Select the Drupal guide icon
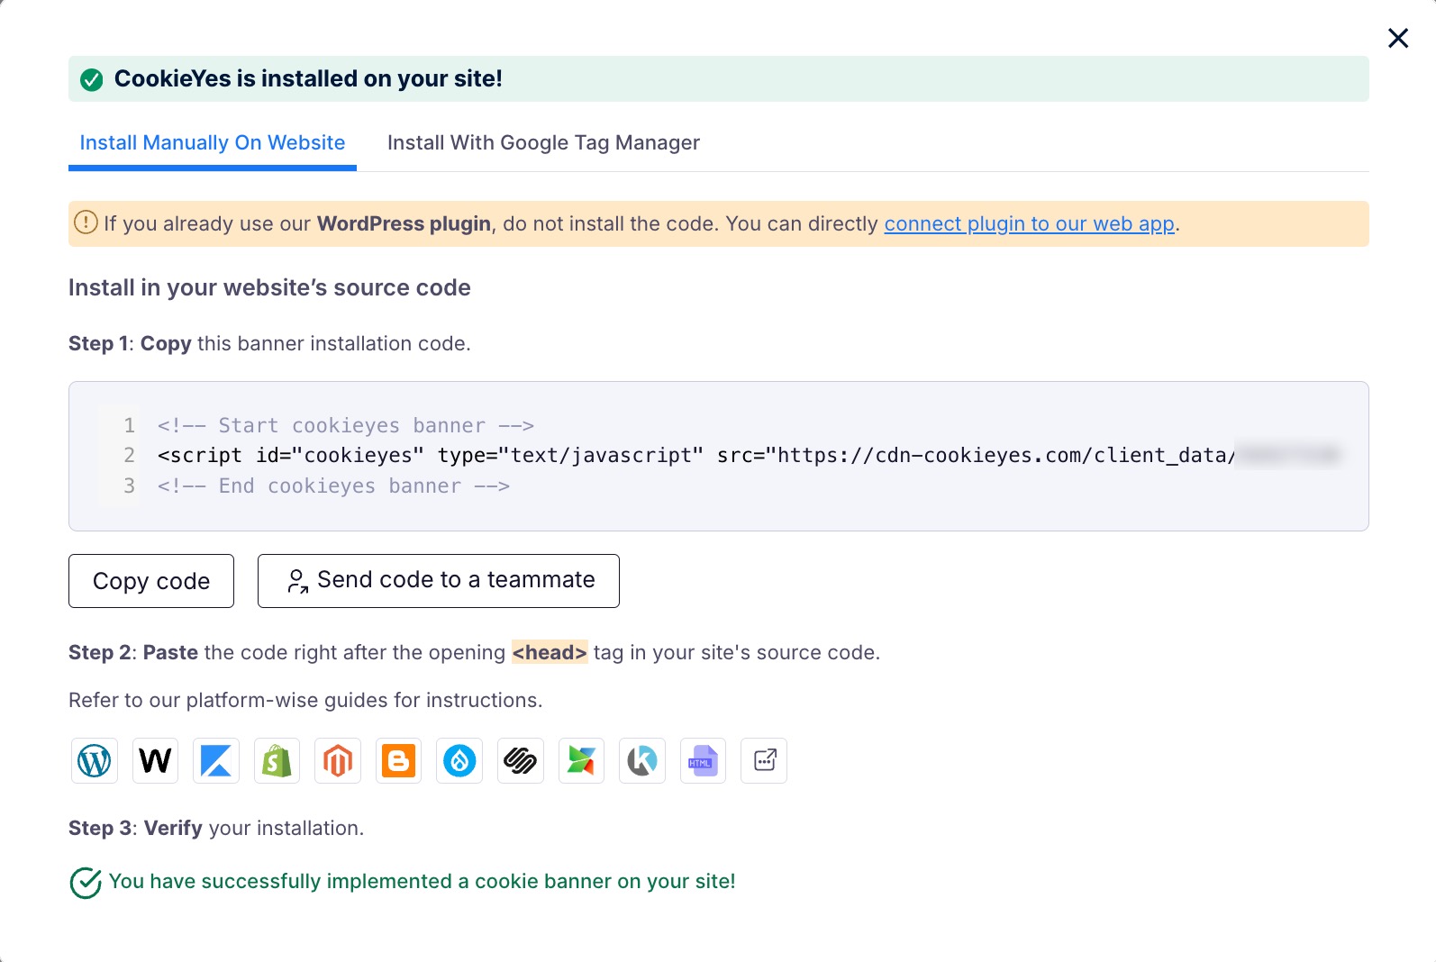Image resolution: width=1436 pixels, height=962 pixels. point(459,761)
